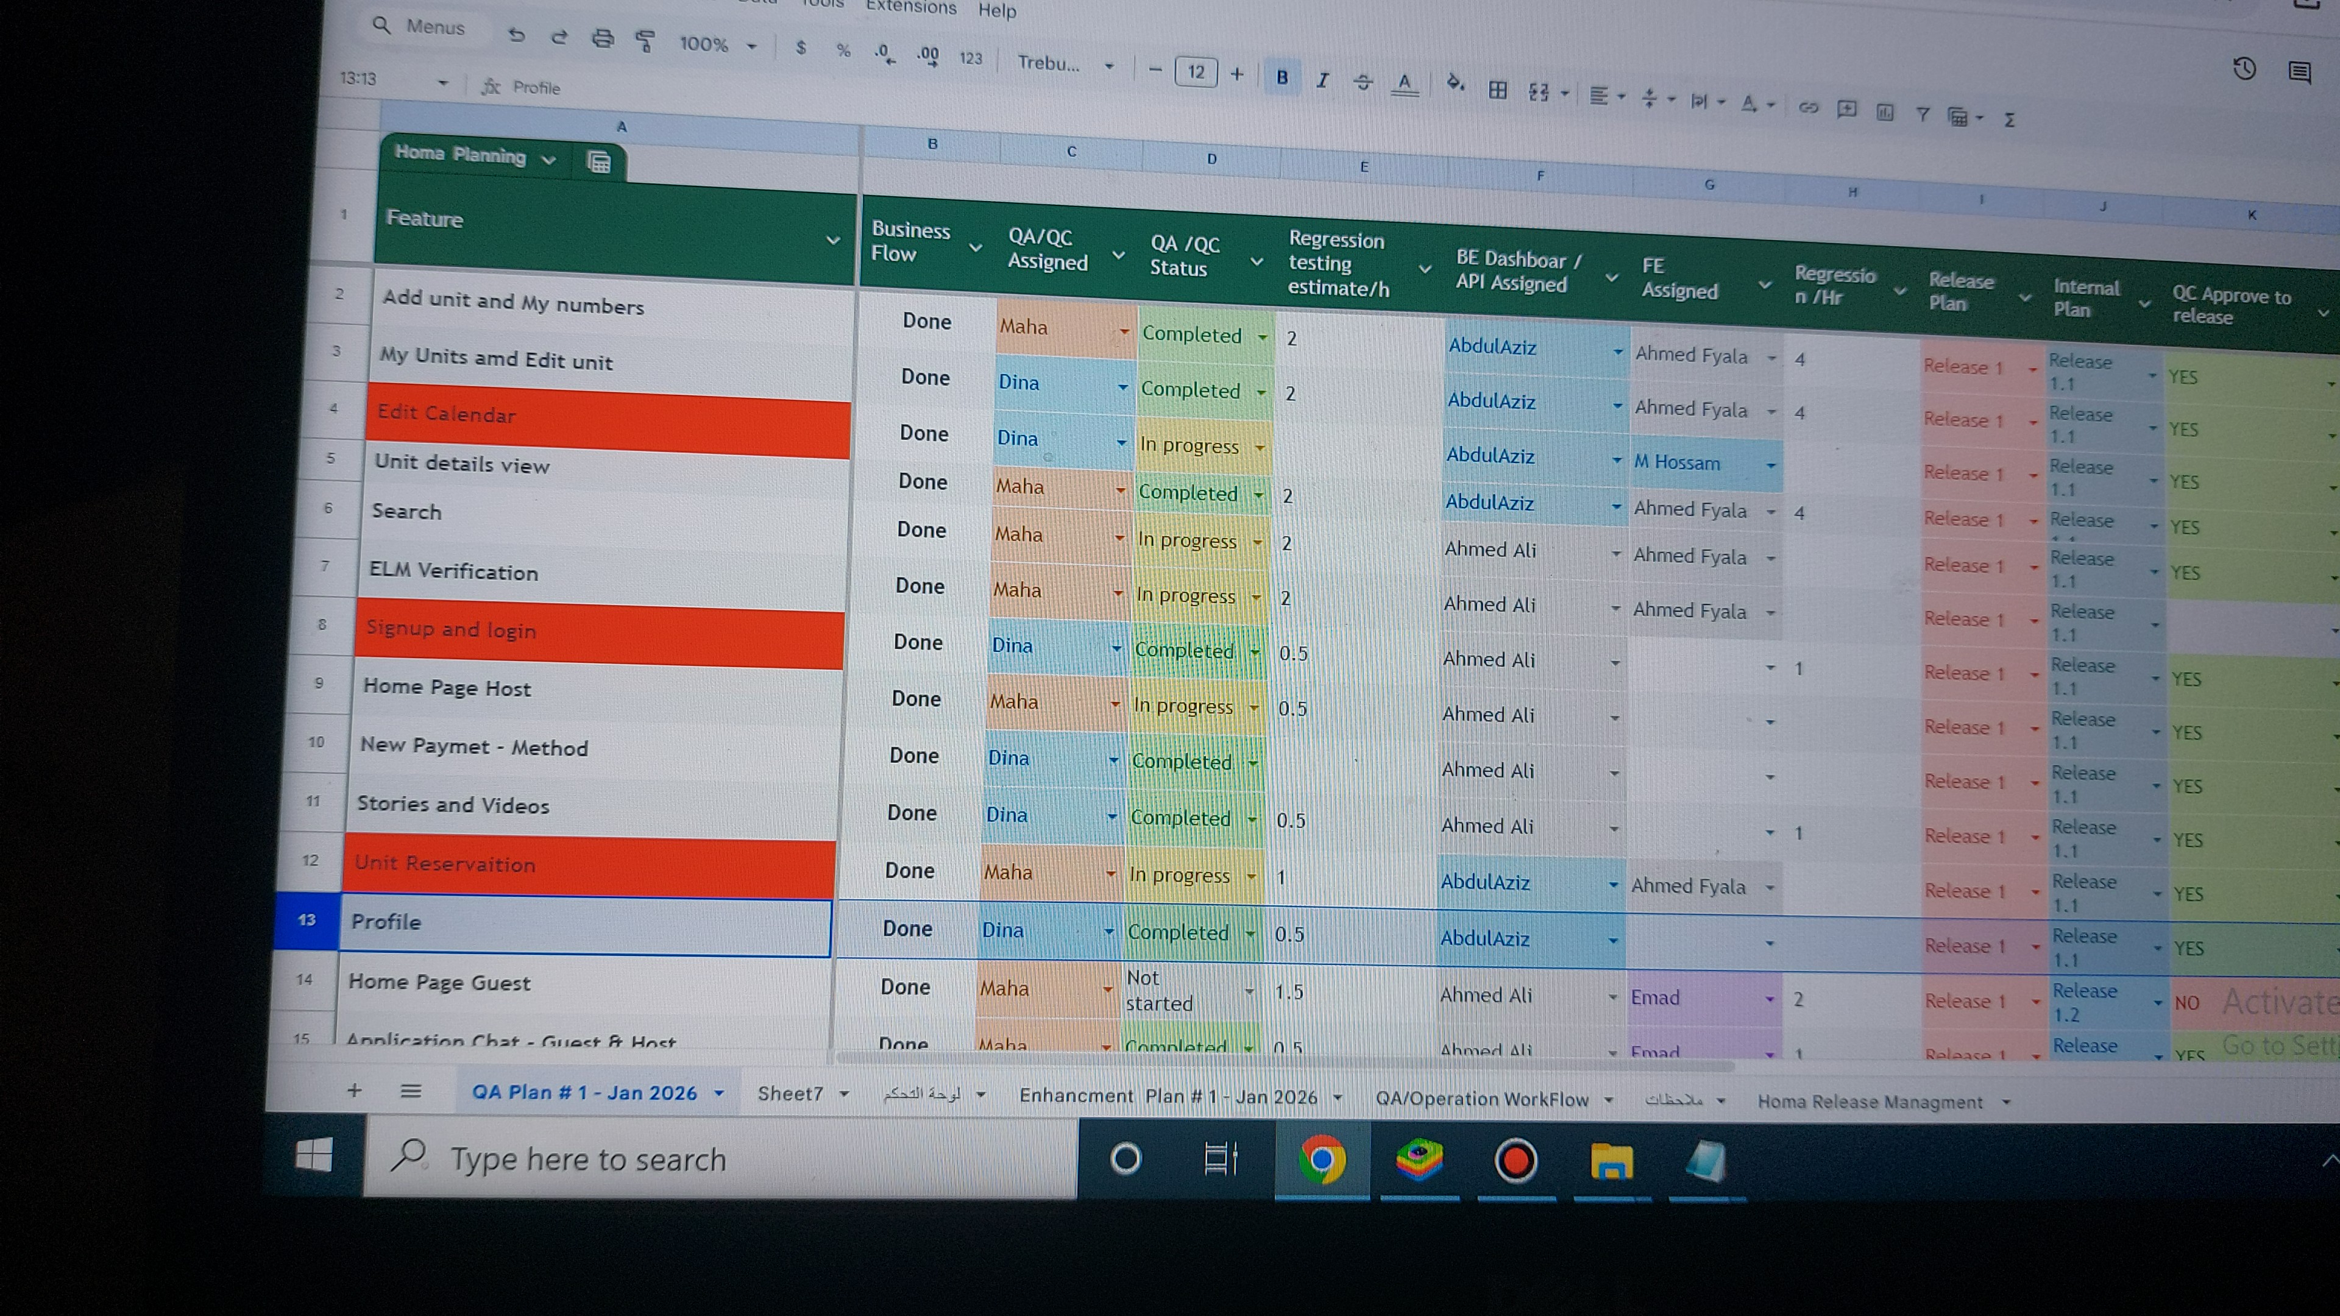This screenshot has width=2340, height=1316.
Task: Click the print icon
Action: click(x=602, y=38)
